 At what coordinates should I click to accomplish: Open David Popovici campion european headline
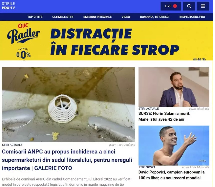pyautogui.click(x=171, y=175)
